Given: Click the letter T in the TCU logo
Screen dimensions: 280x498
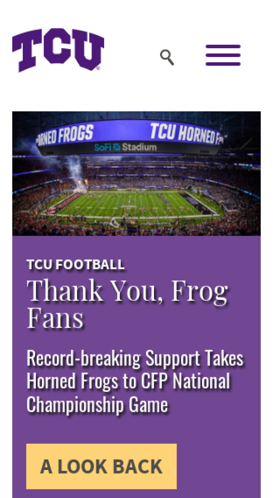Looking at the screenshot, I should click(27, 50).
